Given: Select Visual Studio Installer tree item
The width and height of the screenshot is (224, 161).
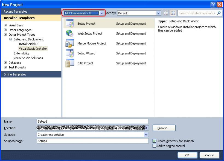Looking at the screenshot, I should tap(33, 49).
